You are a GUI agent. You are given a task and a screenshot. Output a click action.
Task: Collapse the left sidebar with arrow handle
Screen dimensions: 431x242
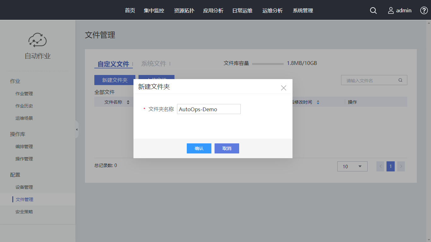(x=77, y=130)
